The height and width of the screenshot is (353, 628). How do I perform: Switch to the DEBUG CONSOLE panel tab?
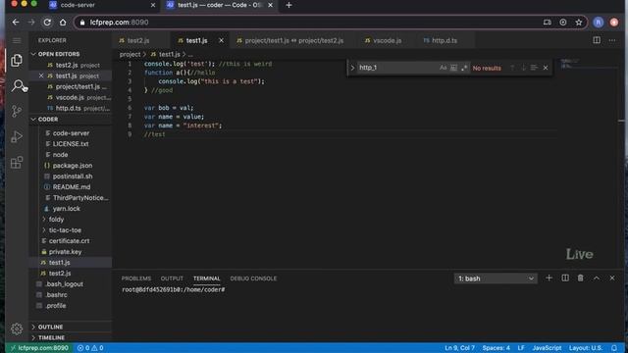pos(253,278)
